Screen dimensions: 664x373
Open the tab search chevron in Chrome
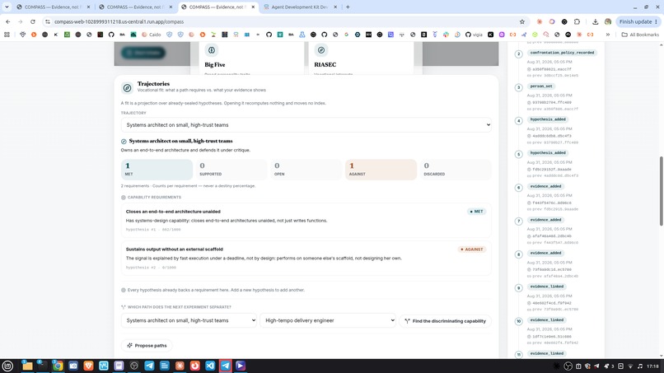[x=7, y=7]
